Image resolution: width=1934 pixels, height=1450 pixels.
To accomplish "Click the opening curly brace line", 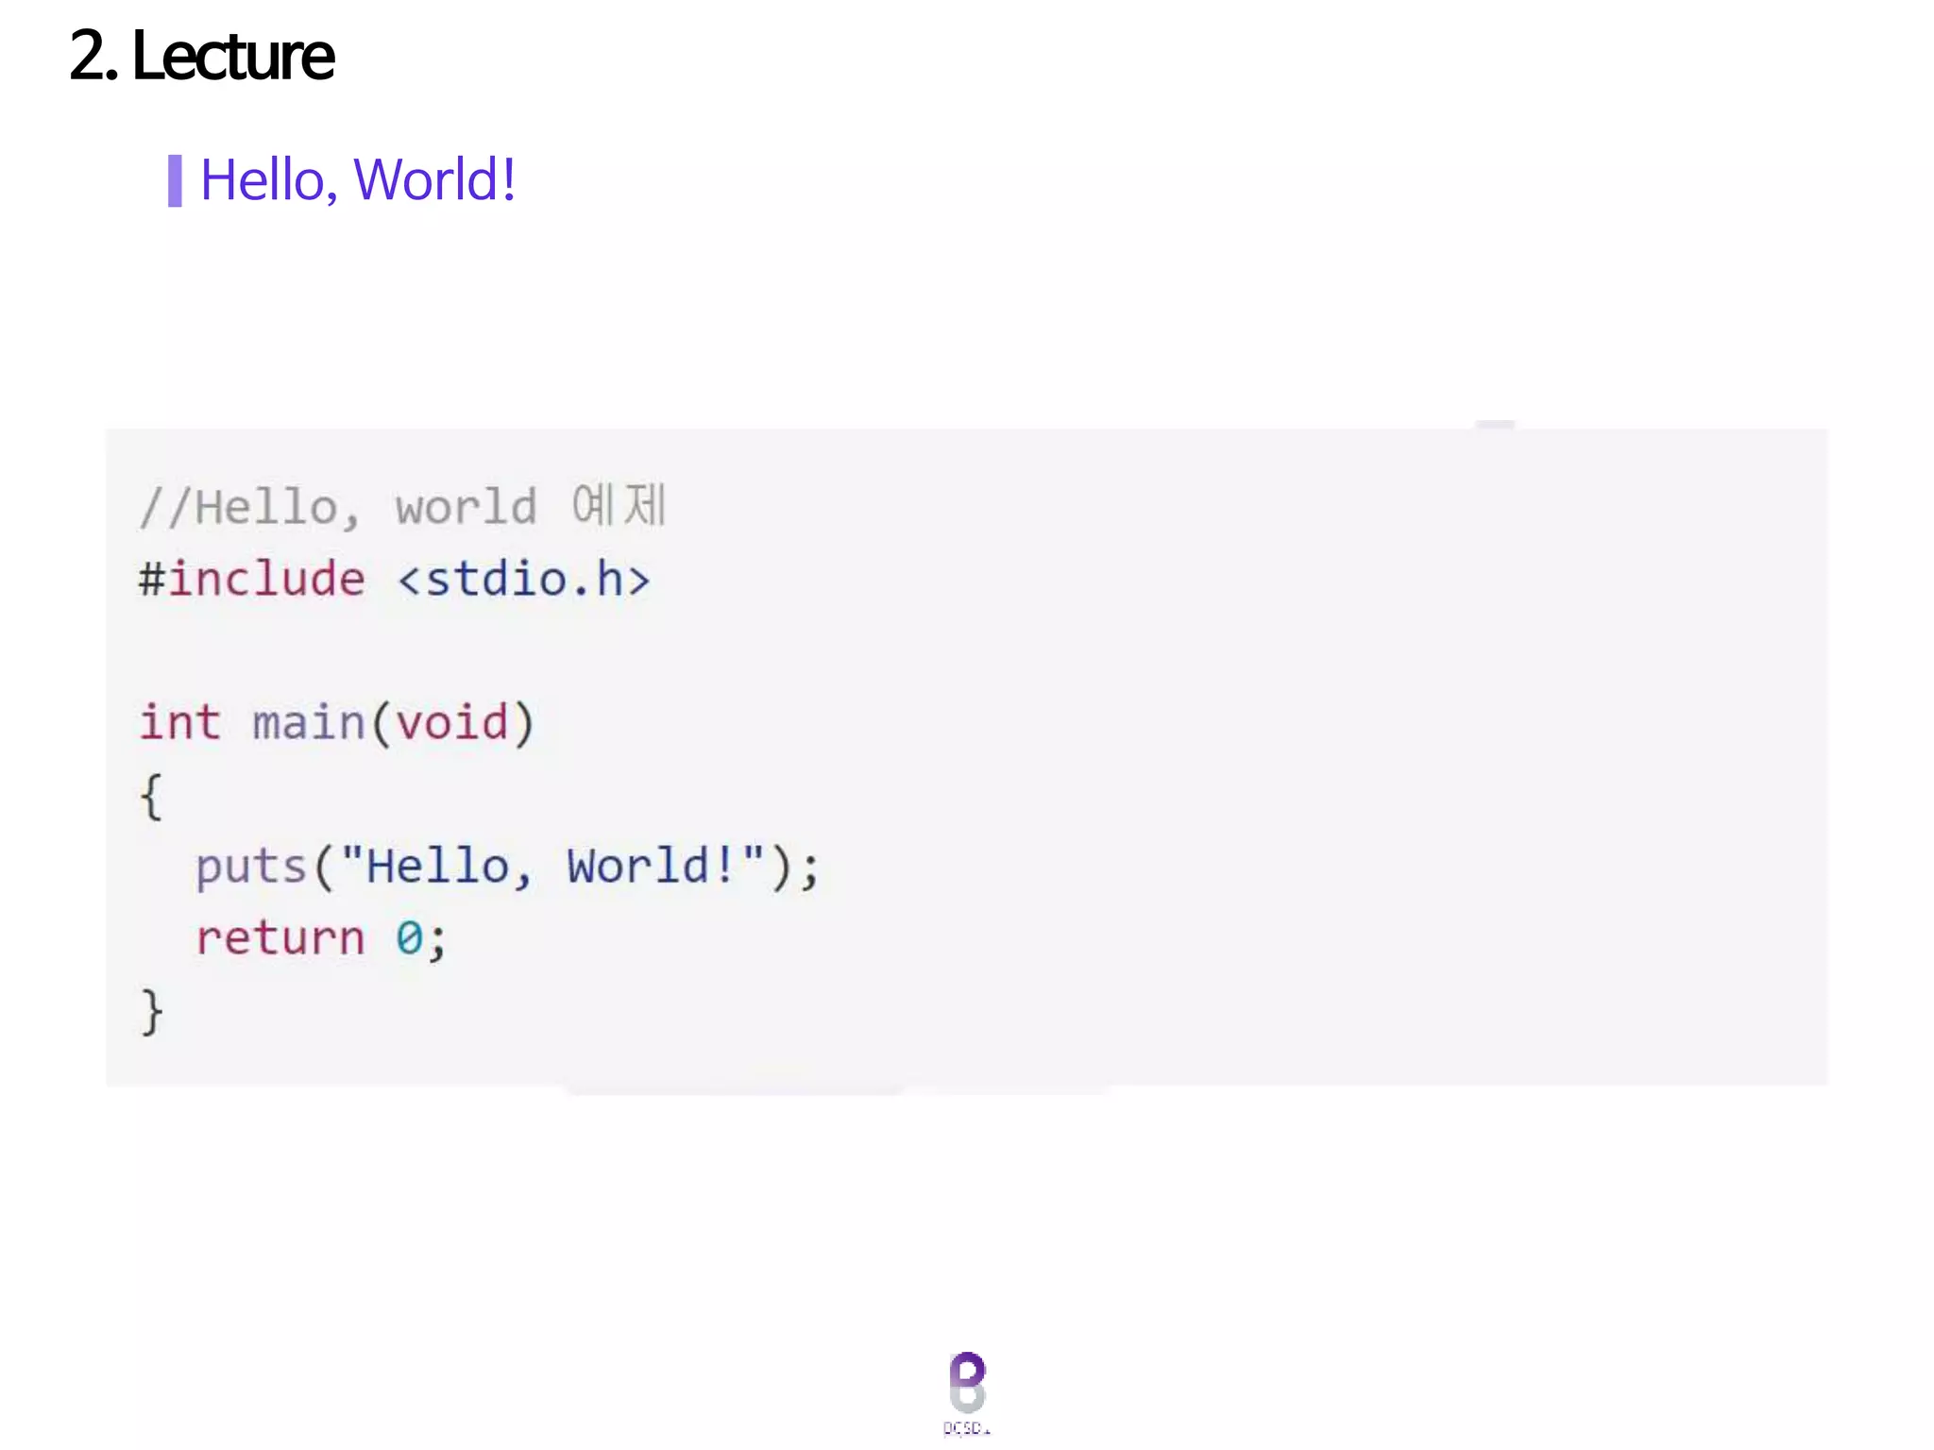I will (151, 796).
